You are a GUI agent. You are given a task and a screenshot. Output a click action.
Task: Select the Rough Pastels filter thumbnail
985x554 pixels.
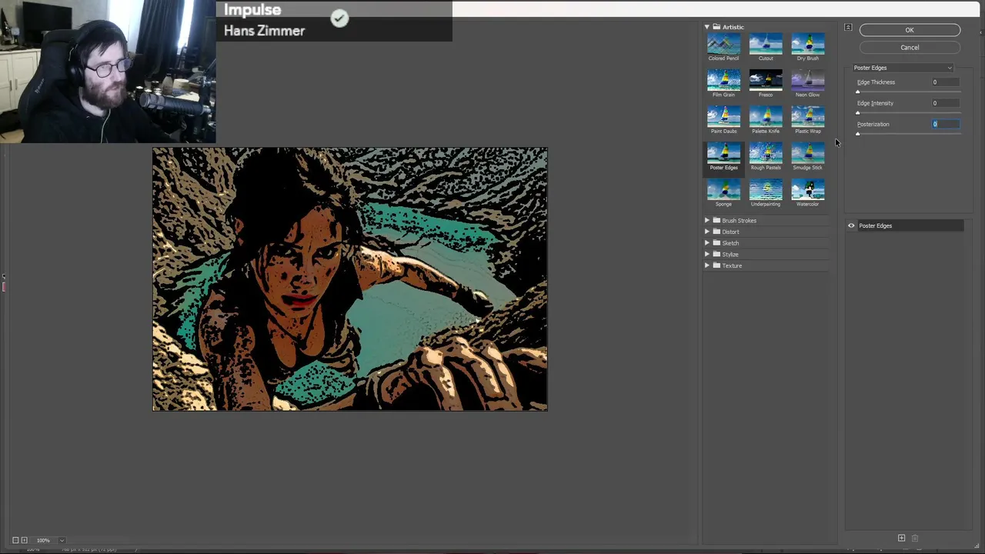(x=766, y=154)
